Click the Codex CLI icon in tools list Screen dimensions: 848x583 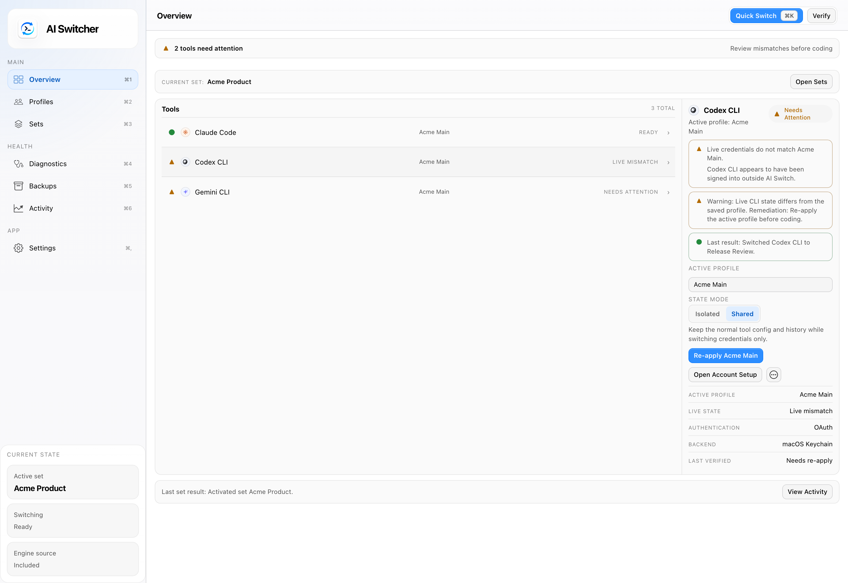pos(185,162)
